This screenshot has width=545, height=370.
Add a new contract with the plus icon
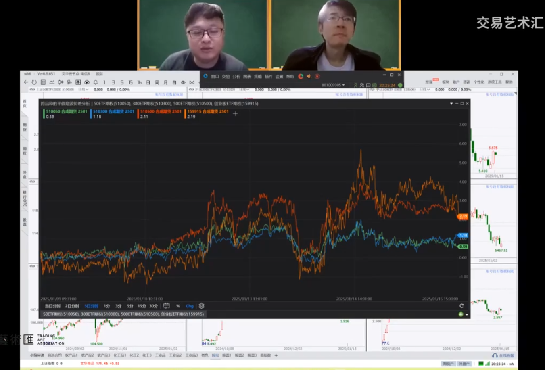(x=235, y=114)
